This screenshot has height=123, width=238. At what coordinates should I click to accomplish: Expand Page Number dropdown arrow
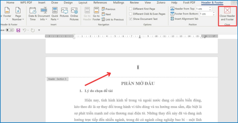pos(23,19)
